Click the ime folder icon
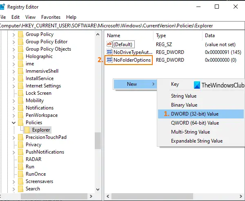This screenshot has width=245, height=201. [x=21, y=64]
